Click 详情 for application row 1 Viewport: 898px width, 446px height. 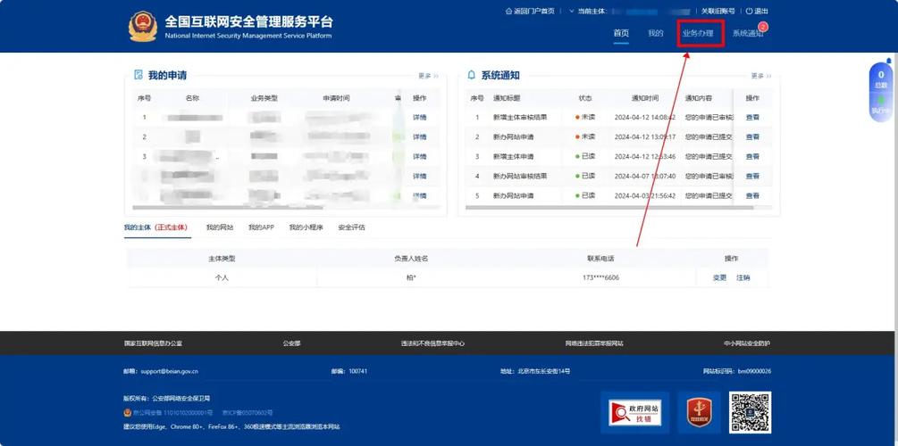point(420,117)
